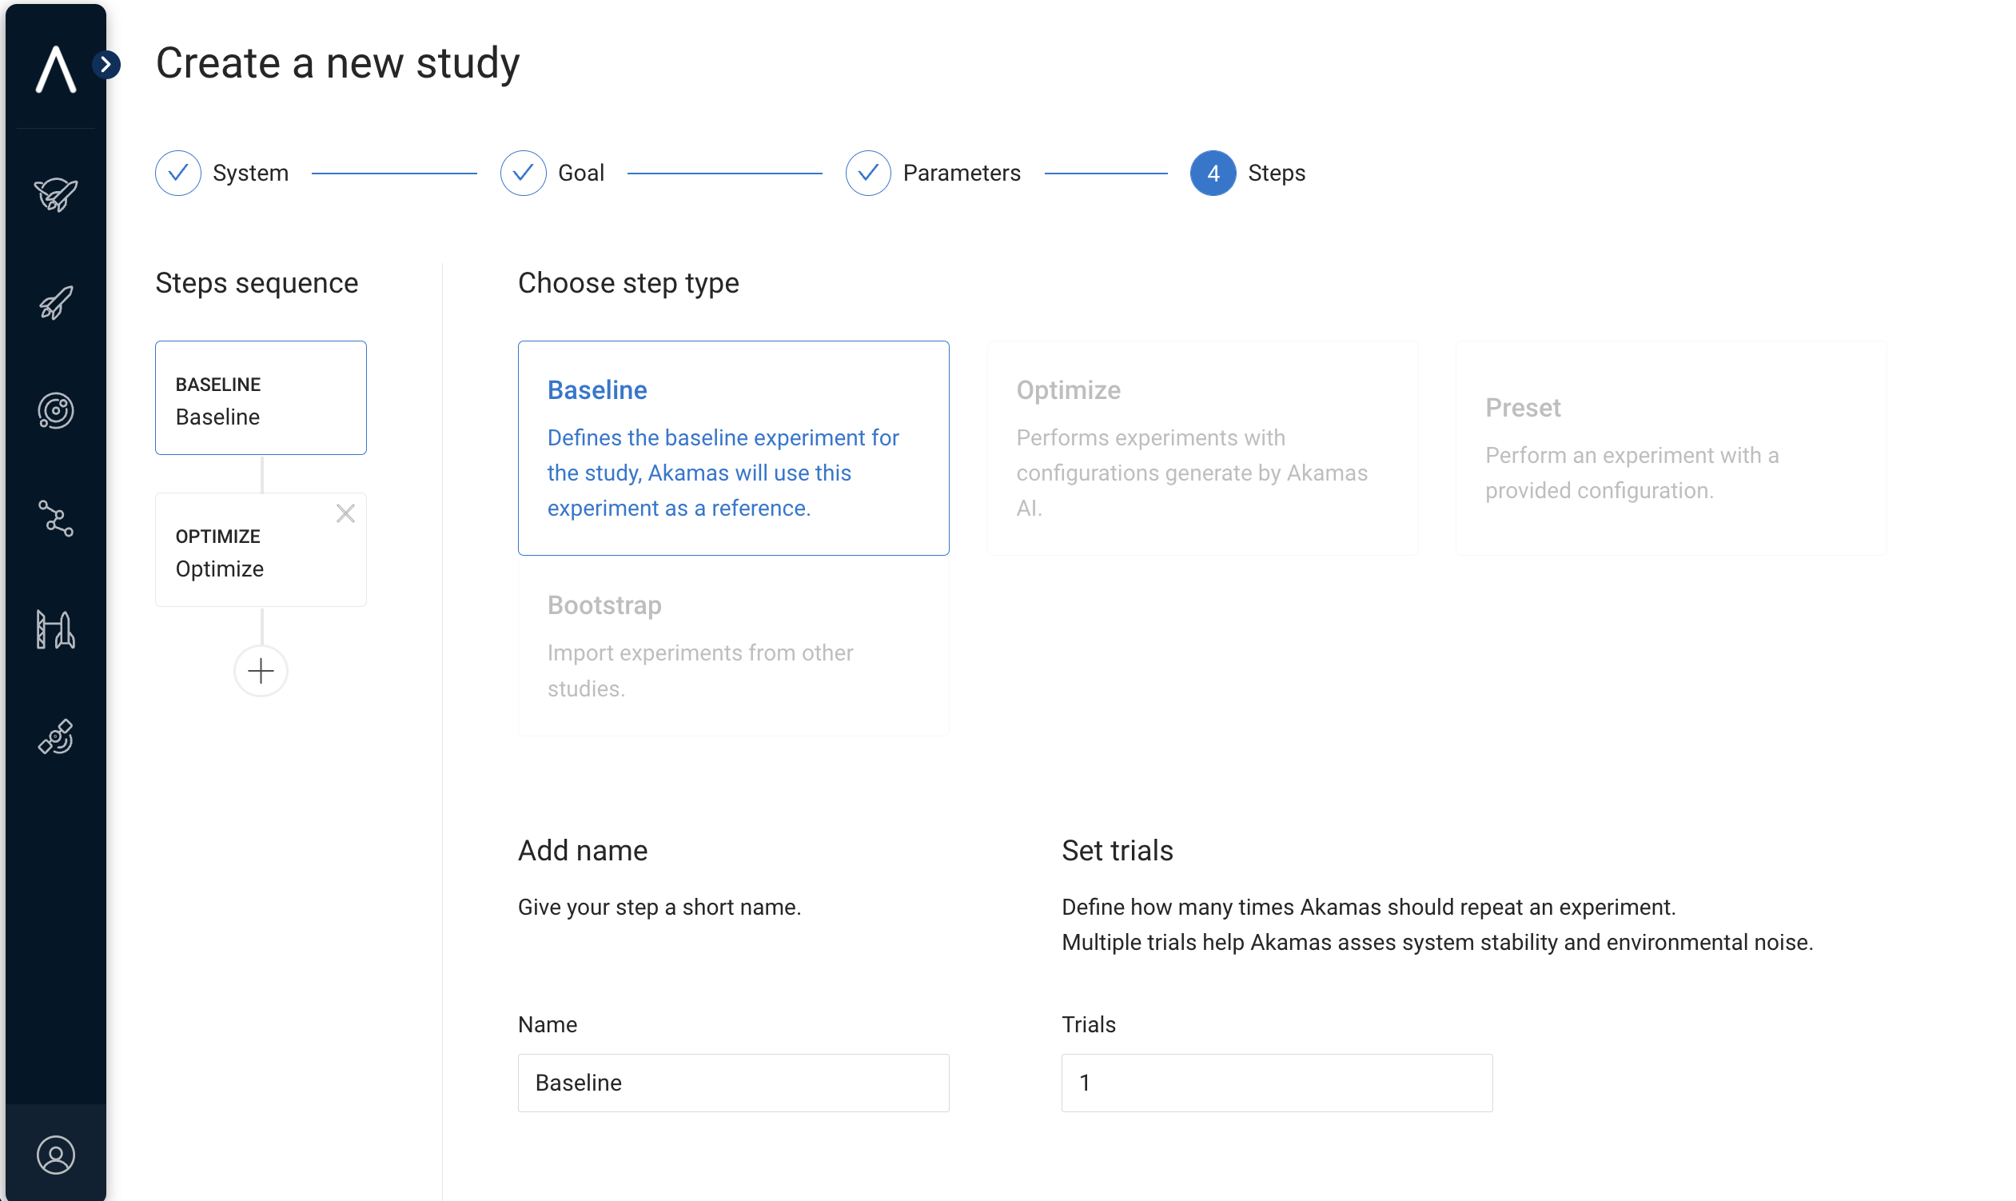
Task: Add a new step with plus button
Action: point(261,671)
